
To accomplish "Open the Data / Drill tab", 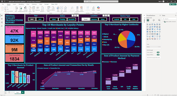I will click(54, 4).
